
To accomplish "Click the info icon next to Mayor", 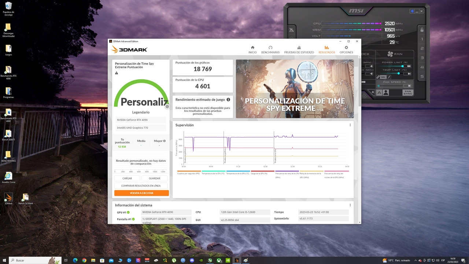I will tap(164, 141).
